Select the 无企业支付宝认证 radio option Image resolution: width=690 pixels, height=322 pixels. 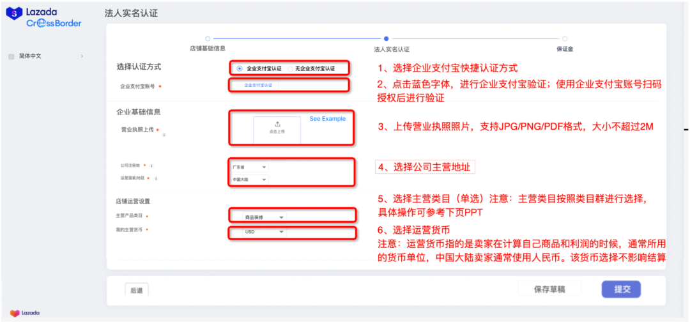point(291,68)
